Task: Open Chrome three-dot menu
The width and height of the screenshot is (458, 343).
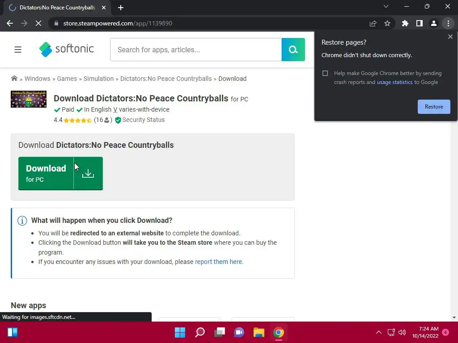Action: point(448,23)
